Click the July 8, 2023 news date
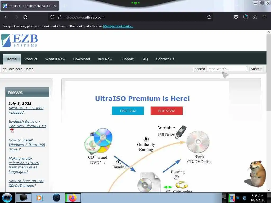271x203 pixels. 20,103
